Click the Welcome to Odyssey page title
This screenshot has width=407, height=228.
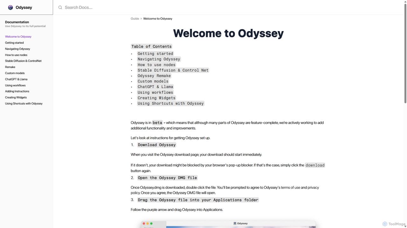228,33
